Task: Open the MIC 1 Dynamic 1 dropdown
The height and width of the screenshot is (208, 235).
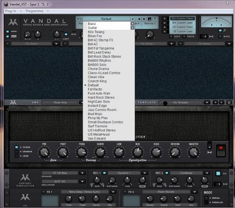Action: tap(145, 173)
